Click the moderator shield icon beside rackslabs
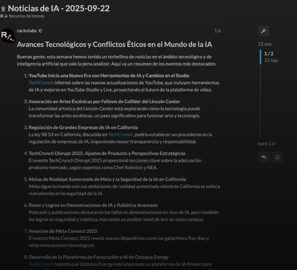297x270 pixels. pos(41,31)
